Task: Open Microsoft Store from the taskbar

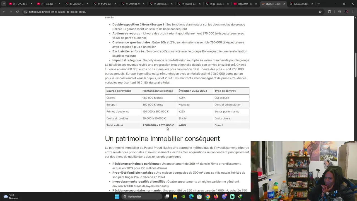Action: point(199,197)
